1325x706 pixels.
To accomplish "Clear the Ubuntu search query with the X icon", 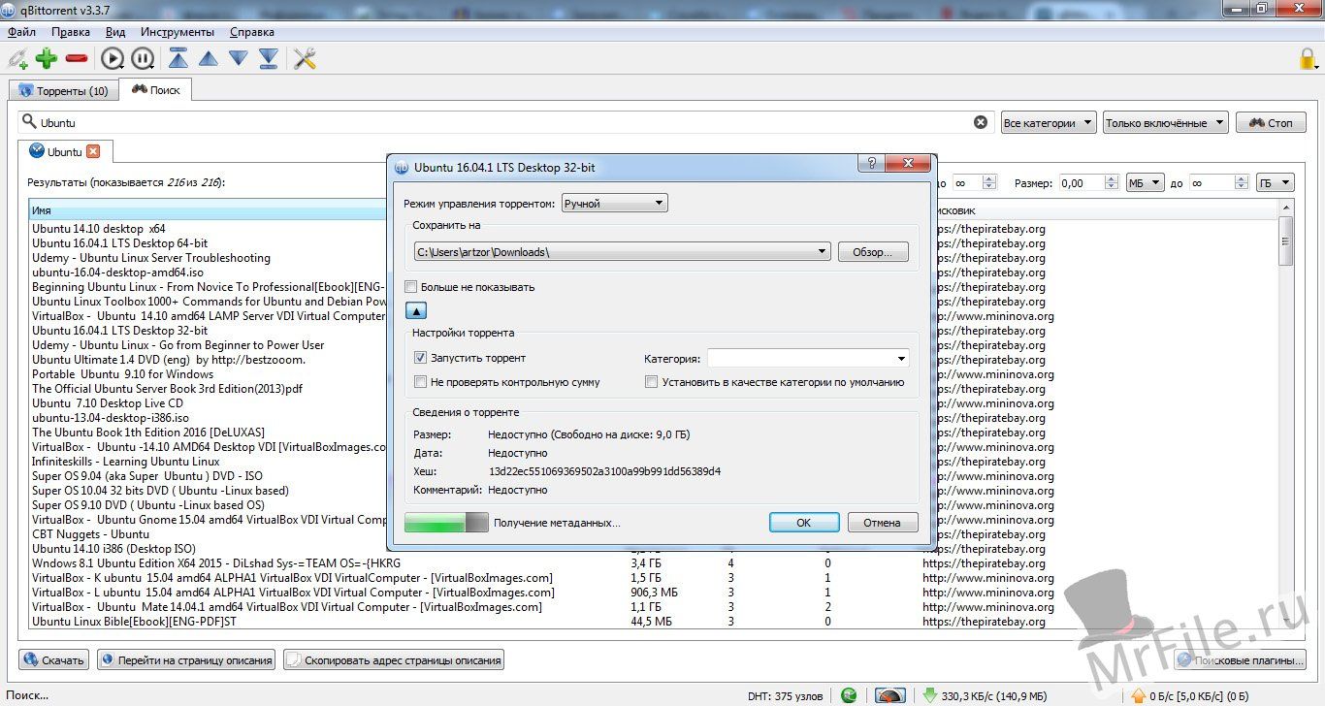I will tap(981, 122).
